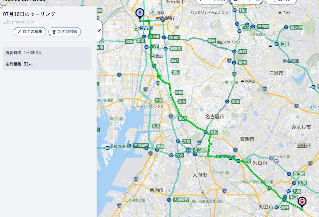Click the pink G goal marker

[302, 203]
